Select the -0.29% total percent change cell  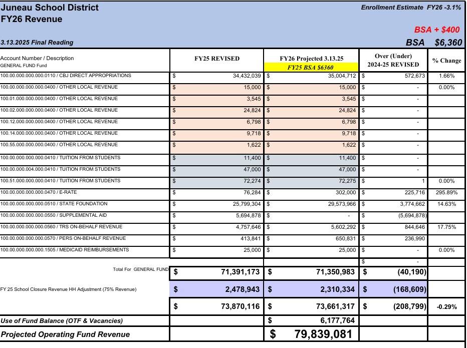tap(446, 307)
